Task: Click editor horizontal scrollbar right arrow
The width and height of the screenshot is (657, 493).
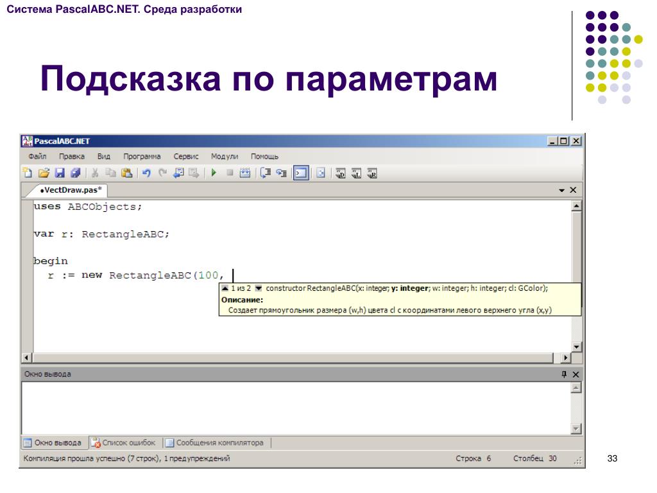Action: pos(566,358)
